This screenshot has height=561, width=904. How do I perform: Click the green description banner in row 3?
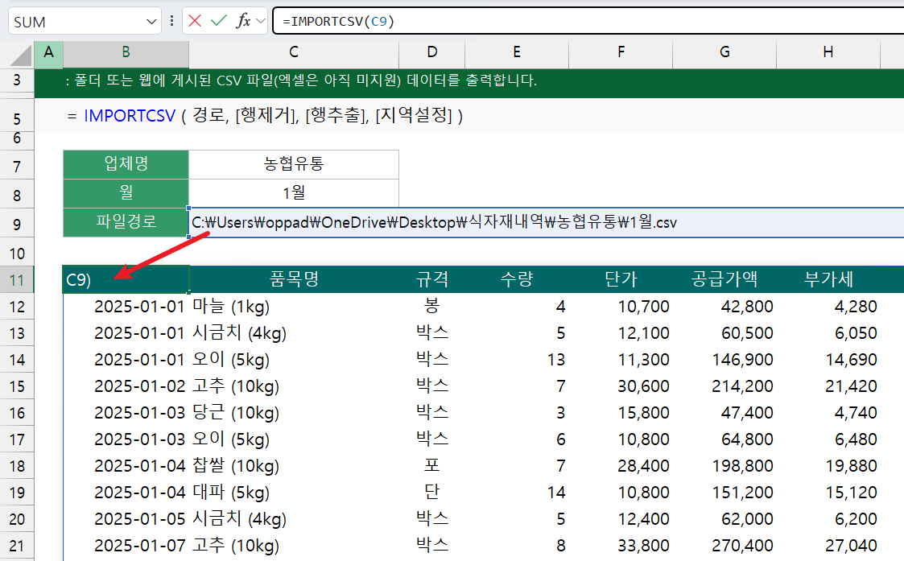[469, 84]
